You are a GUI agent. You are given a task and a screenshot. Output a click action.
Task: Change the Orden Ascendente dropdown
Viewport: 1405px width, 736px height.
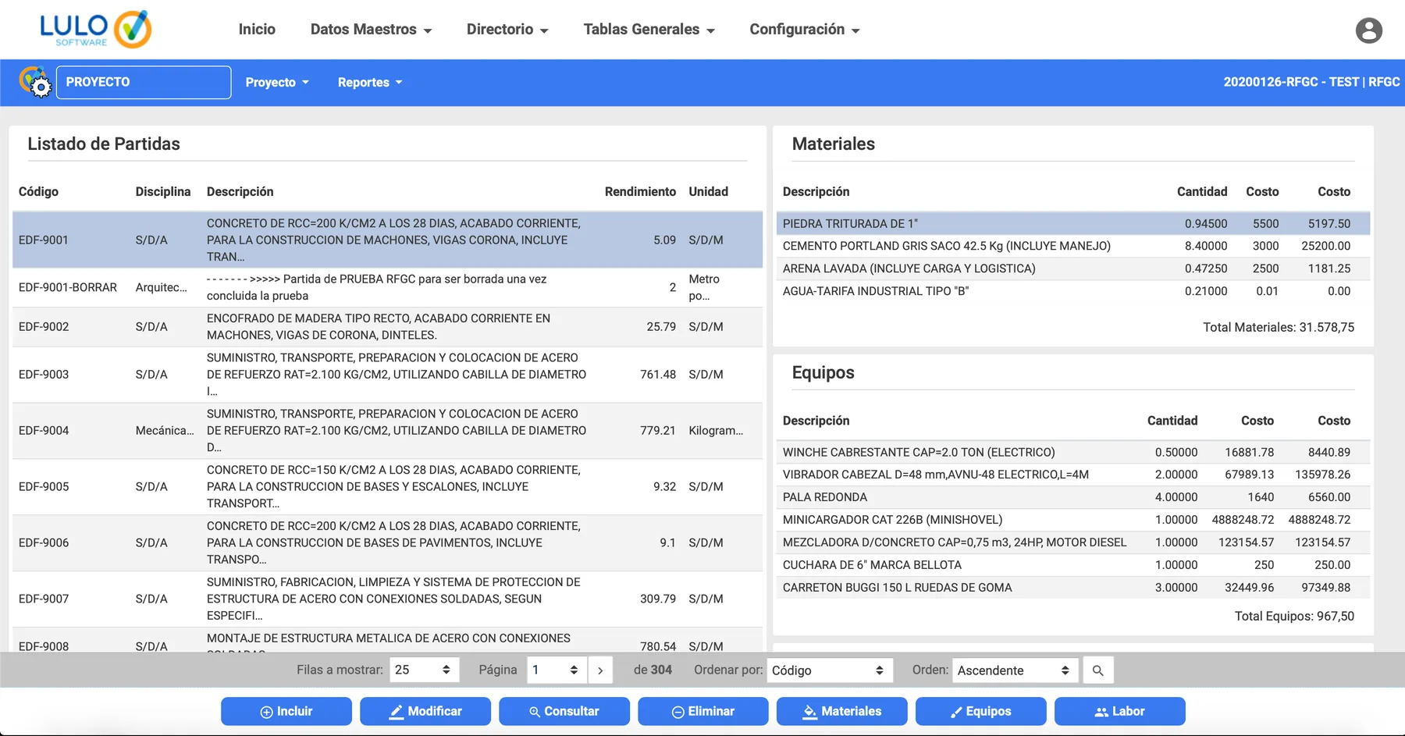[1015, 670]
